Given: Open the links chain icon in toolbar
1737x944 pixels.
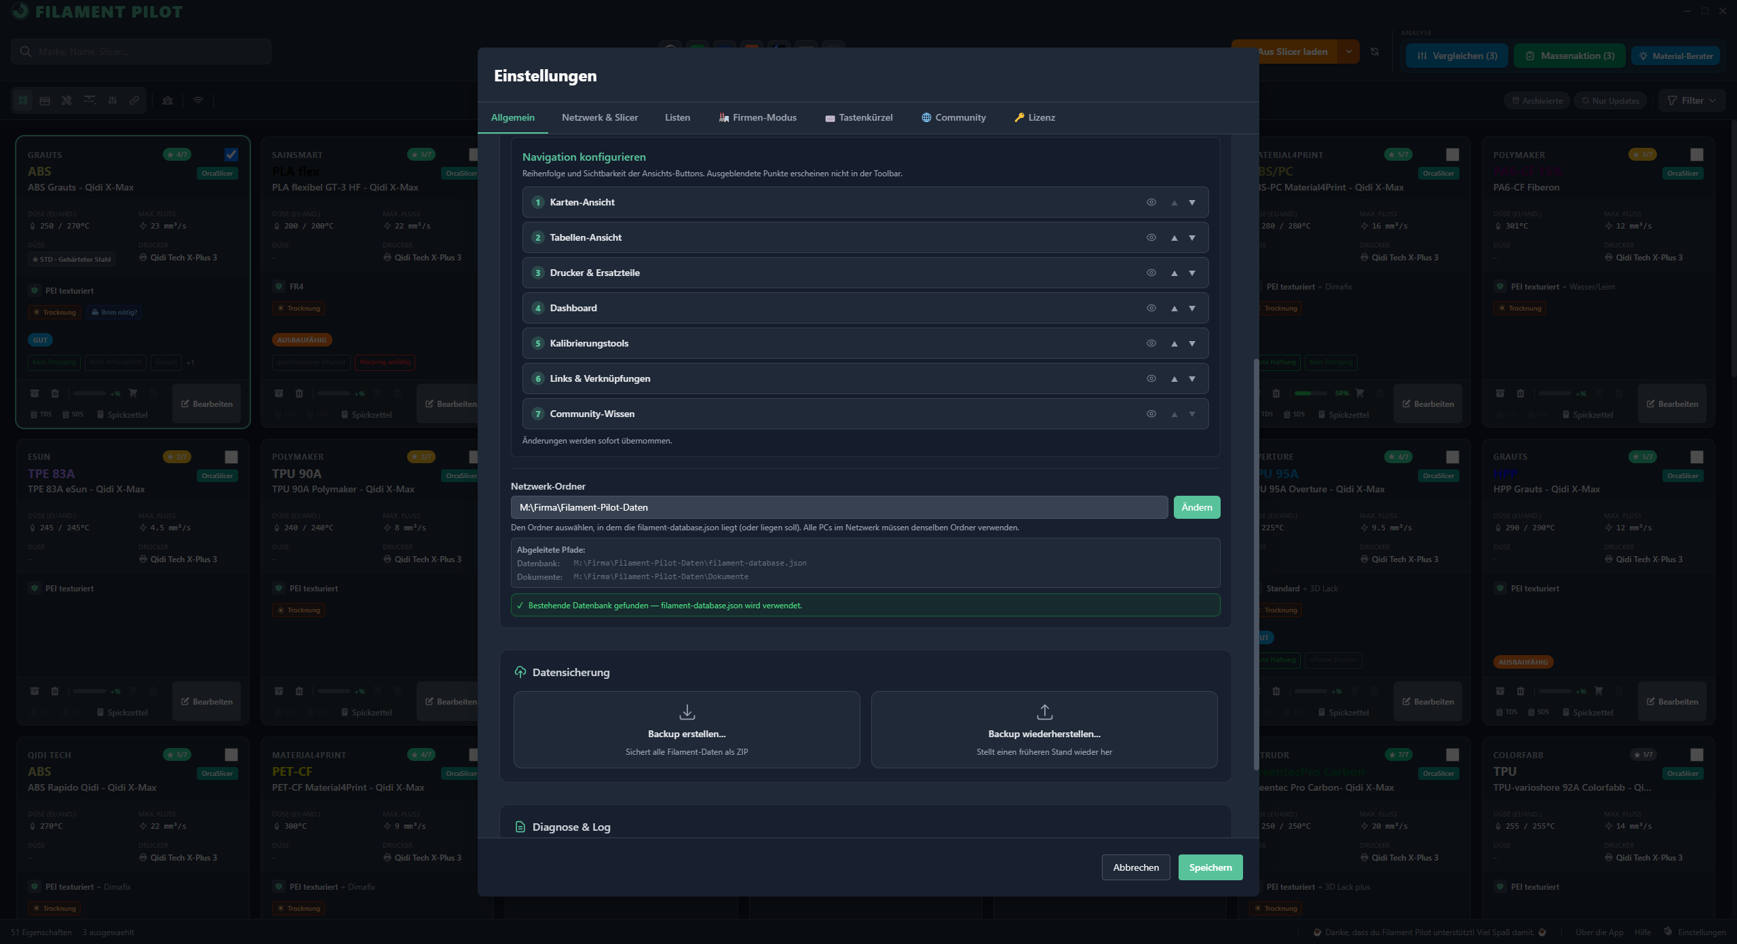Looking at the screenshot, I should 134,100.
